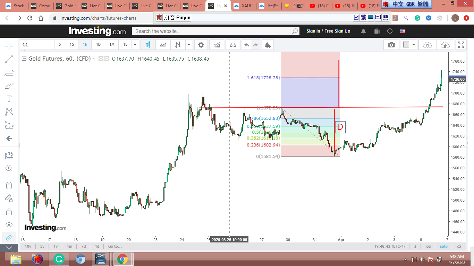The height and width of the screenshot is (266, 474).
Task: Select the 1D interval tab
Action: click(98, 45)
